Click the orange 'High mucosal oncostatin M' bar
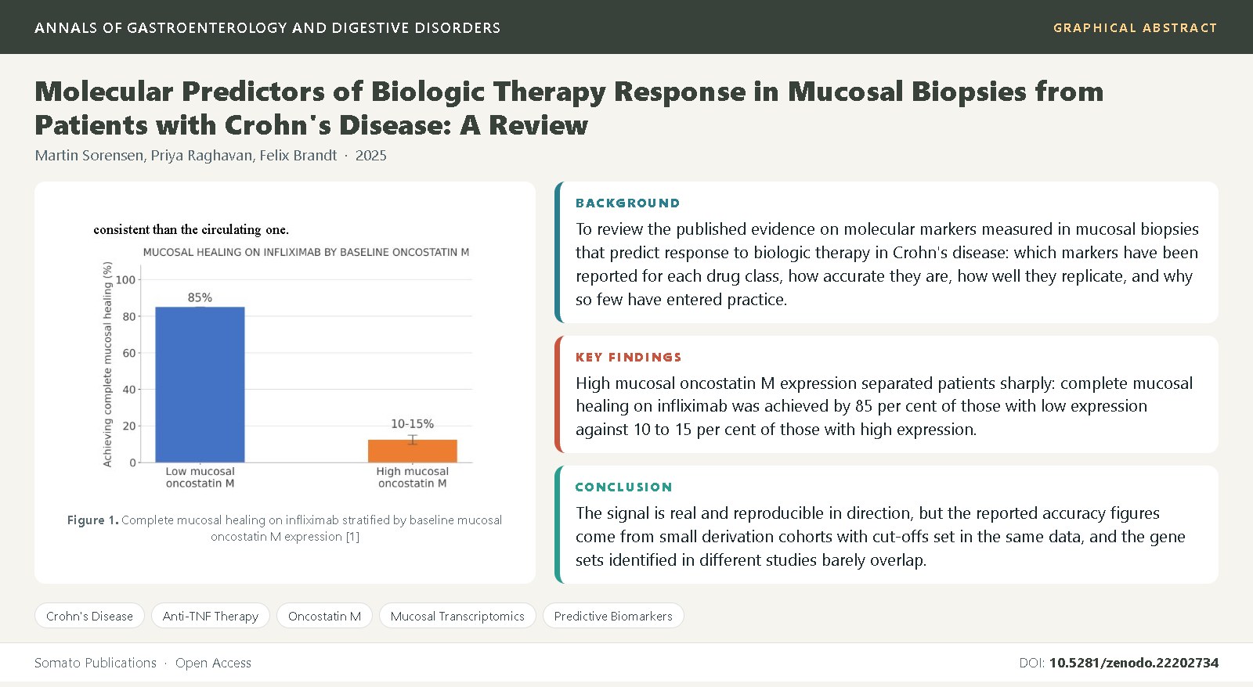 tap(413, 451)
